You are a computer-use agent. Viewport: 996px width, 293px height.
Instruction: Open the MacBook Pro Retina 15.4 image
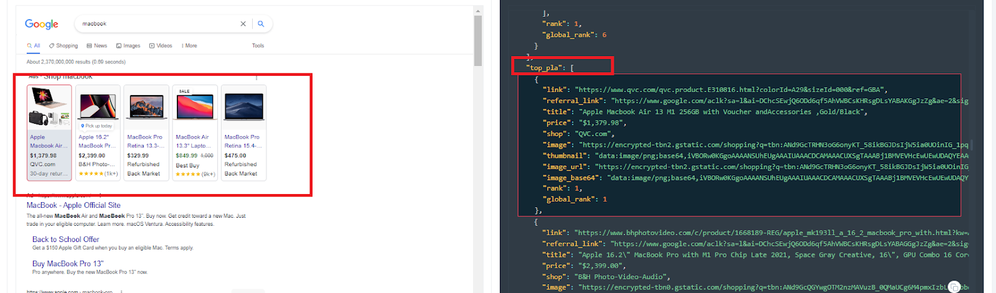click(244, 106)
